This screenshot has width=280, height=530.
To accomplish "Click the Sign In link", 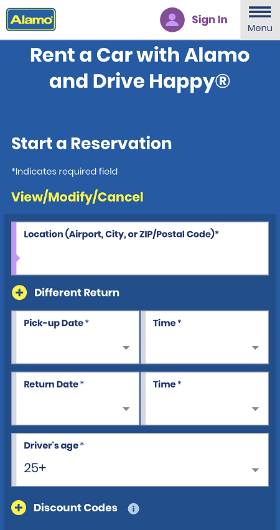I will click(209, 20).
